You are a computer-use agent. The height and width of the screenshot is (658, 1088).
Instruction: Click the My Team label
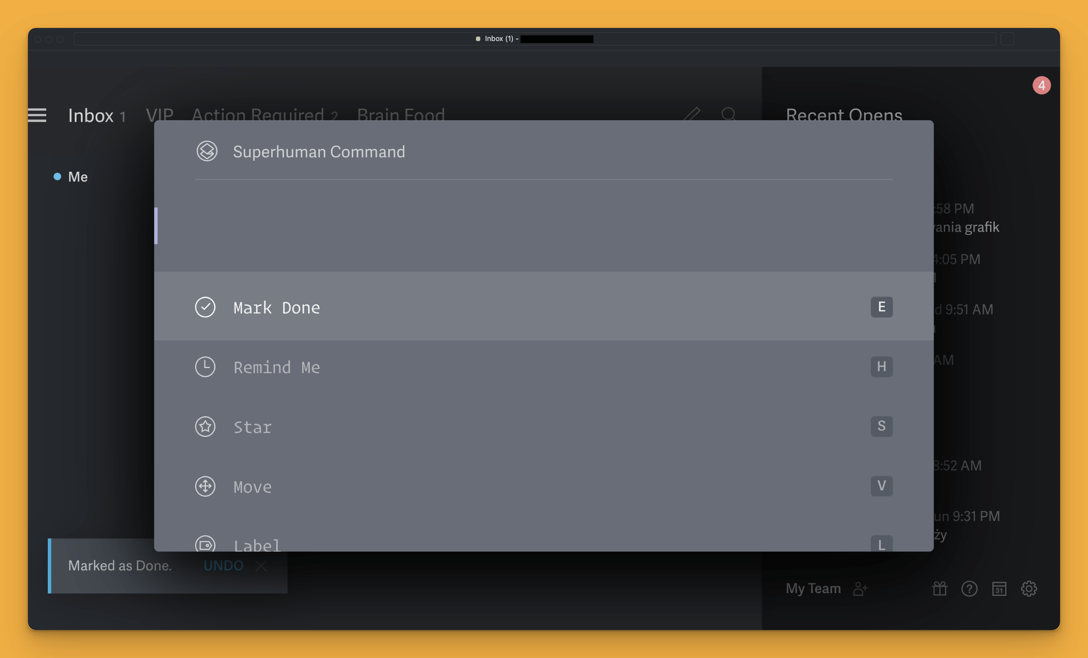pyautogui.click(x=813, y=588)
